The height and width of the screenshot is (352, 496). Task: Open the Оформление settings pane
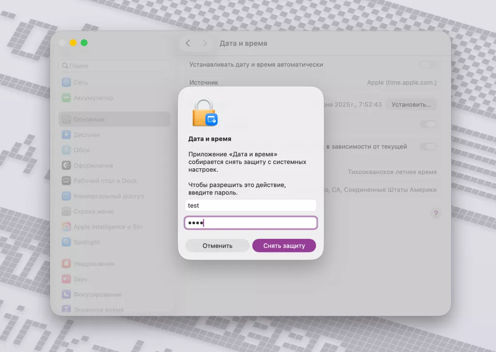[x=93, y=165]
